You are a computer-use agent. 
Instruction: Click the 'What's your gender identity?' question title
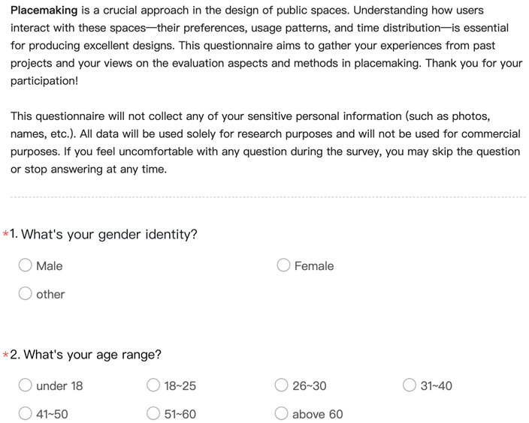coord(110,234)
